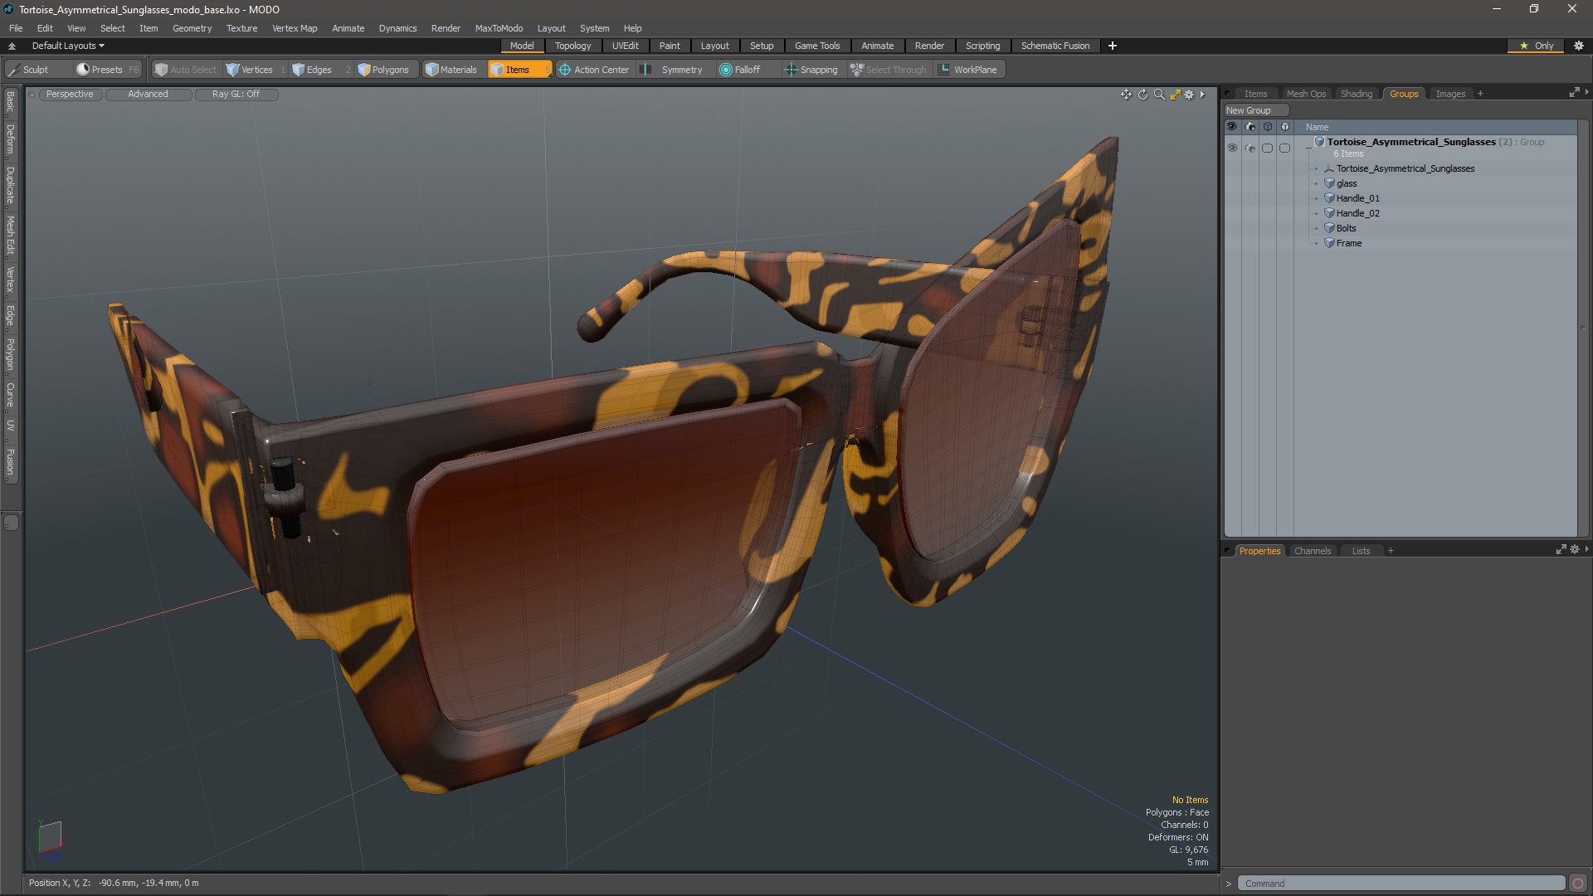
Task: Toggle Symmetry on or off
Action: point(674,70)
